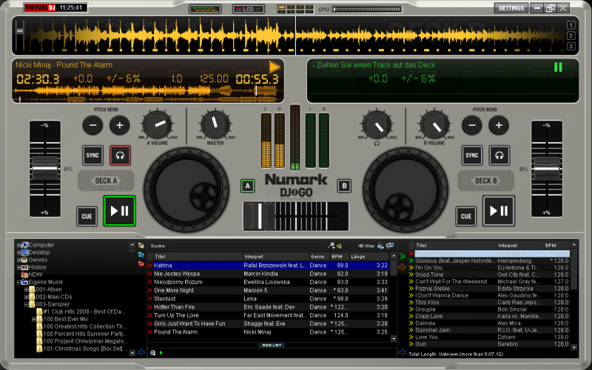Expand the History tree node

click(19, 267)
